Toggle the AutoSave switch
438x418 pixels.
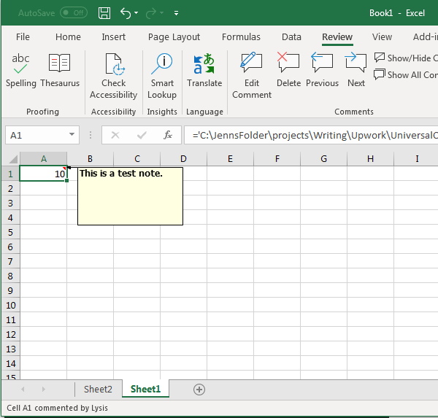[x=74, y=13]
